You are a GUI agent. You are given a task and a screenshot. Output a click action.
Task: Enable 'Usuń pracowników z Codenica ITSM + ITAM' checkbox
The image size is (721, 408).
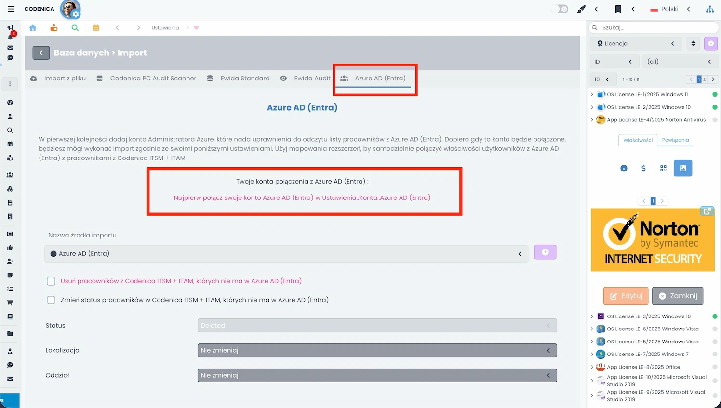51,281
